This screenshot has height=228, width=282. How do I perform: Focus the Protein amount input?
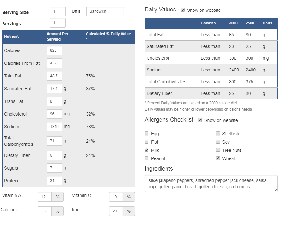pyautogui.click(x=54, y=181)
